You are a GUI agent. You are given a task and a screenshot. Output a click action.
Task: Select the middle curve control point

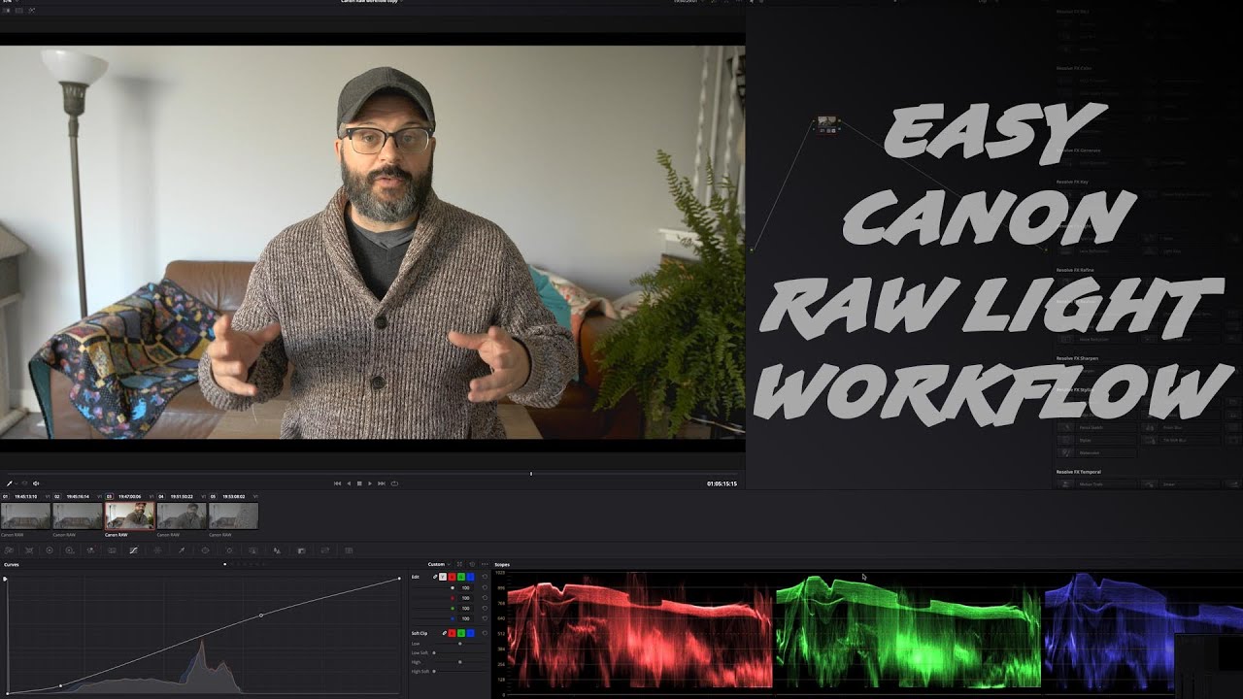[261, 616]
